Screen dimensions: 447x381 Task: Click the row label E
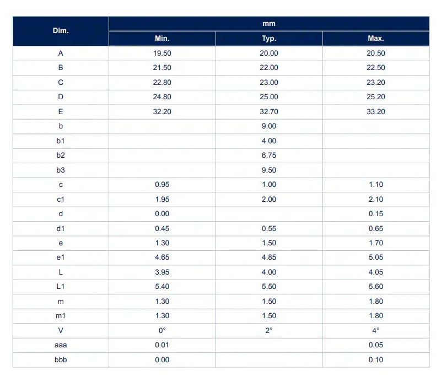[61, 111]
